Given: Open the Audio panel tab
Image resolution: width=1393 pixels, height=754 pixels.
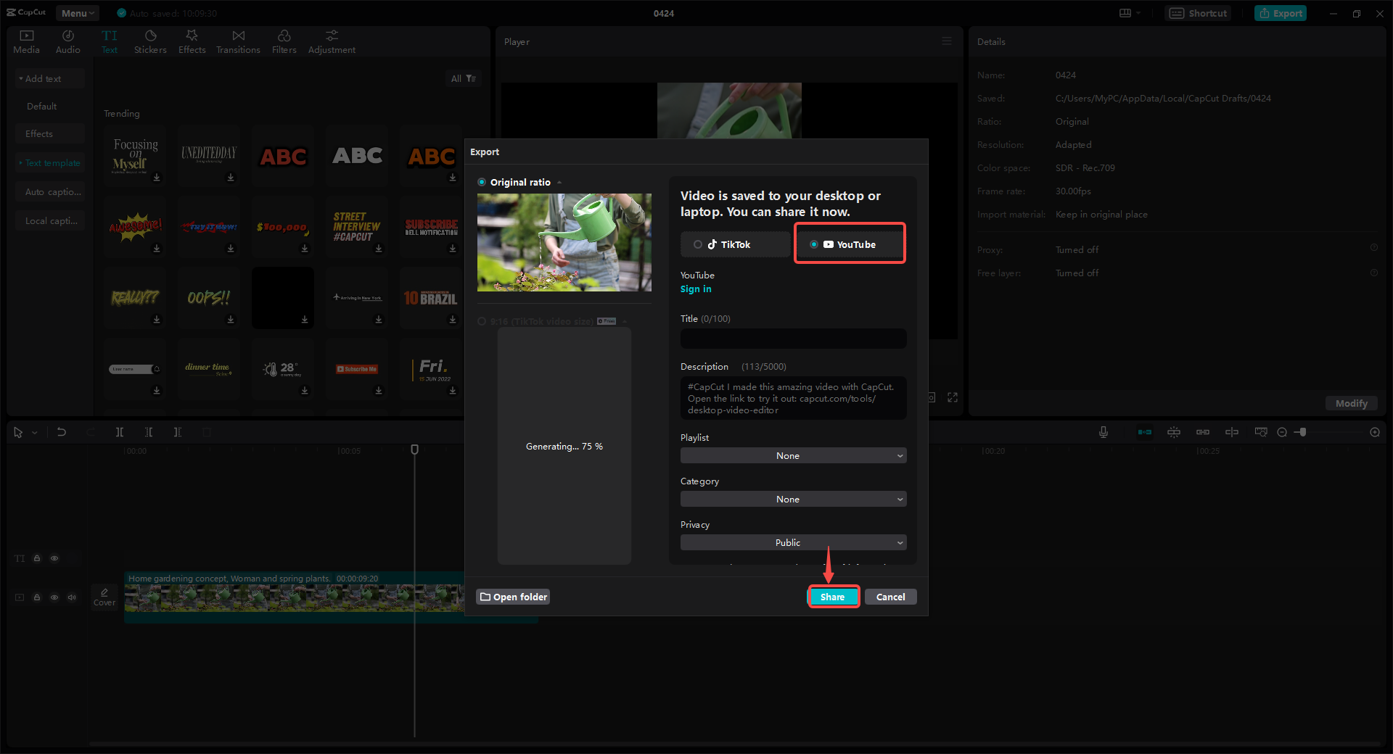Looking at the screenshot, I should (x=67, y=42).
